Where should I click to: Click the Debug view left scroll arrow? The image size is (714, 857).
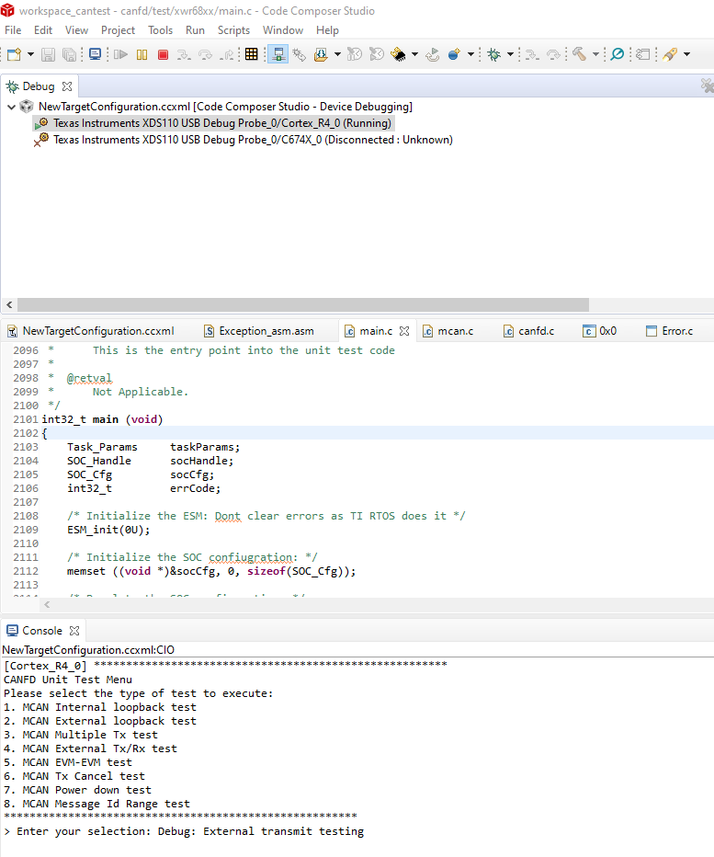9,304
